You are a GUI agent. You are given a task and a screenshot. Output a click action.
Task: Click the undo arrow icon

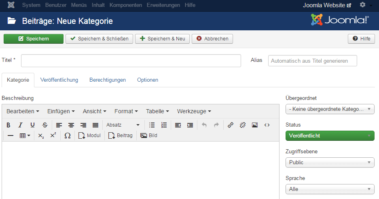(204, 125)
